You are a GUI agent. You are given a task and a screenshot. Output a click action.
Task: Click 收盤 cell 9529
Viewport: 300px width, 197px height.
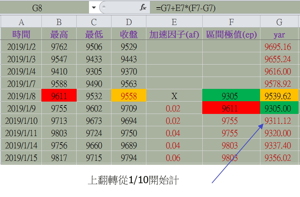129,46
